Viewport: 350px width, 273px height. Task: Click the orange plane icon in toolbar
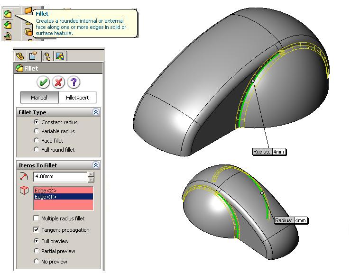[28, 10]
